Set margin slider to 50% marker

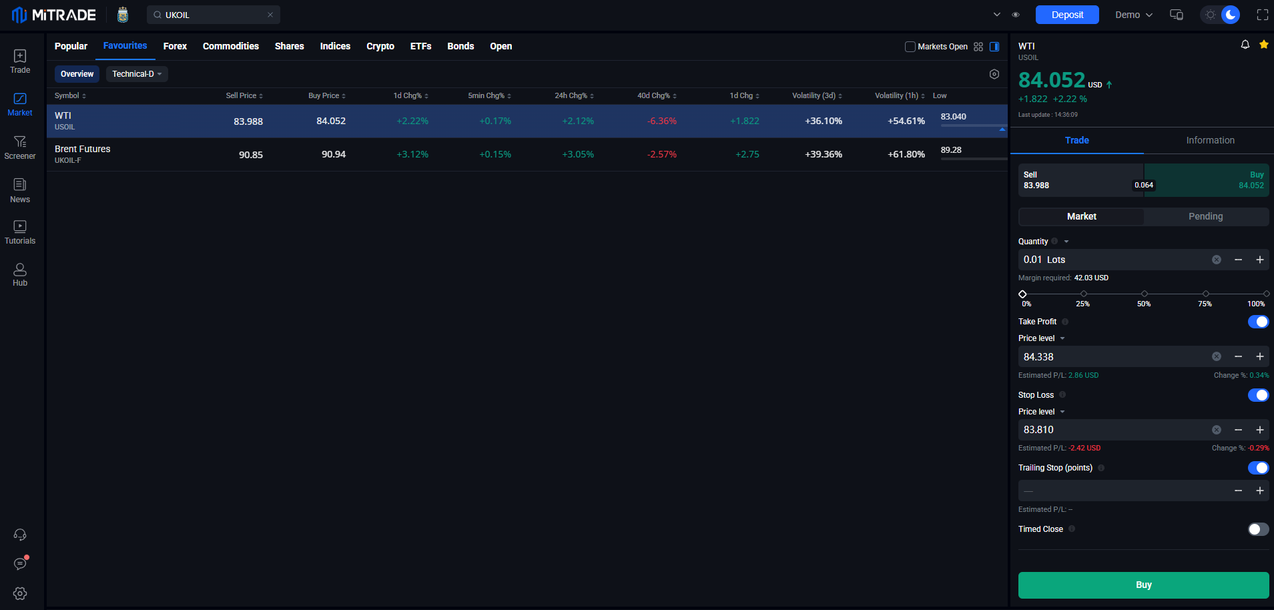tap(1144, 294)
